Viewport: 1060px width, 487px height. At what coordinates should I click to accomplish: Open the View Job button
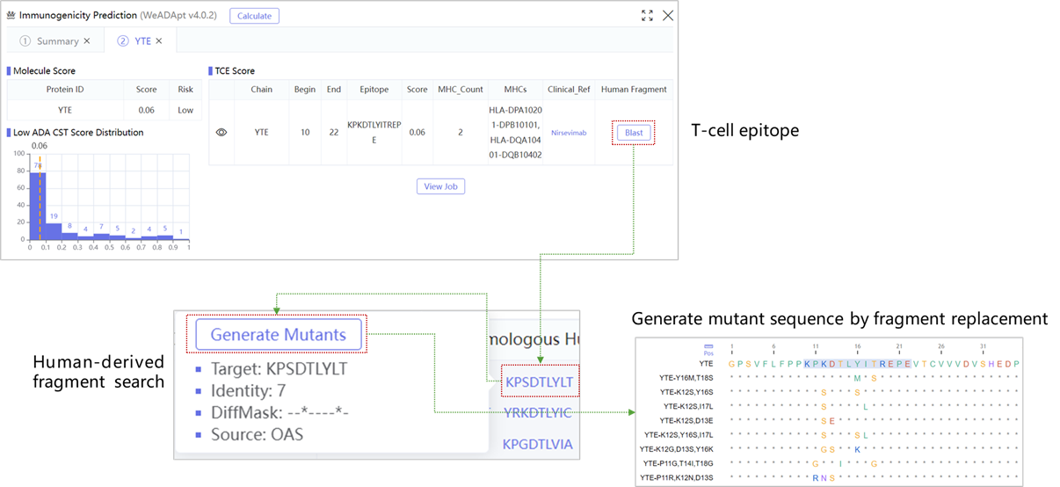click(440, 186)
